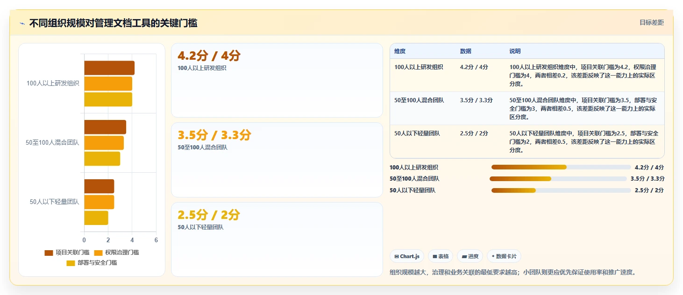Select the 表格 tag chip

441,256
